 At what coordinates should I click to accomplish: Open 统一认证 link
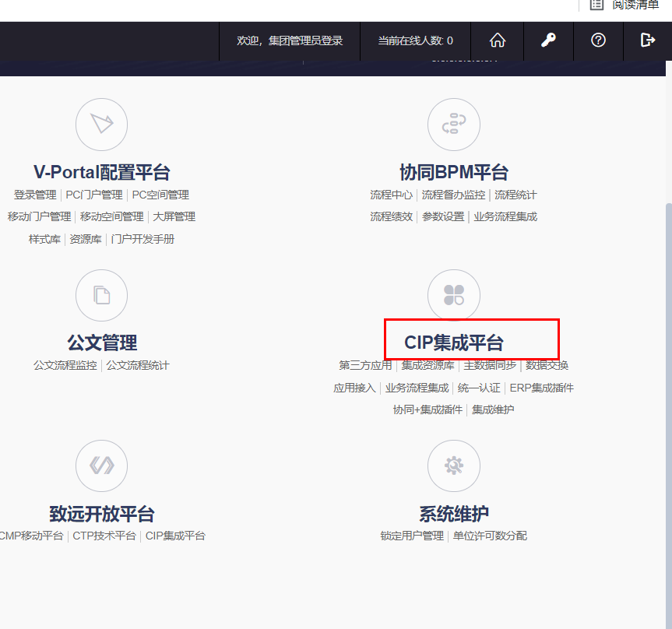pyautogui.click(x=479, y=388)
